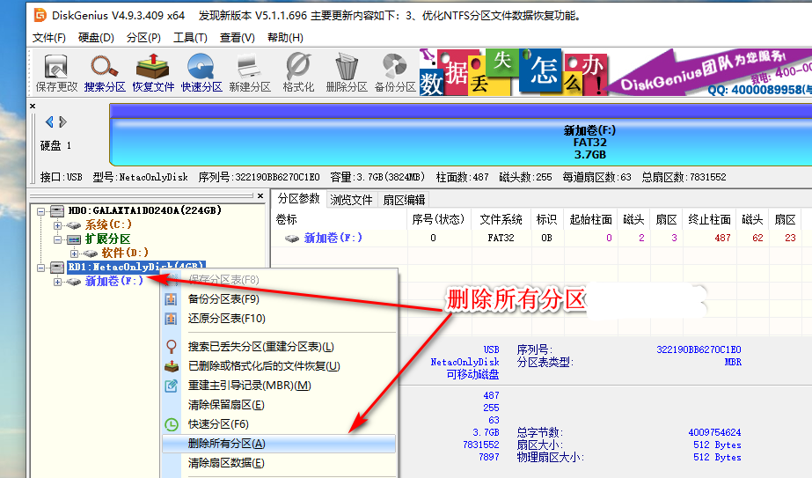Click the 文件系统 column header

click(501, 220)
